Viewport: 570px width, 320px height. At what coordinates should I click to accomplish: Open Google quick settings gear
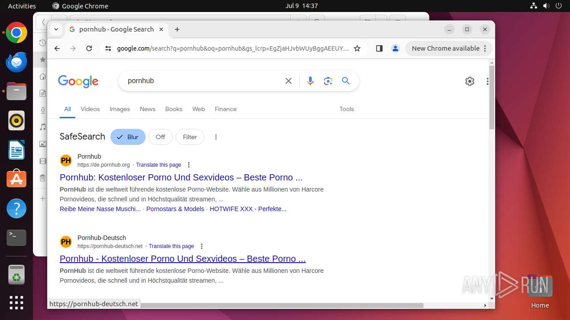pyautogui.click(x=470, y=81)
